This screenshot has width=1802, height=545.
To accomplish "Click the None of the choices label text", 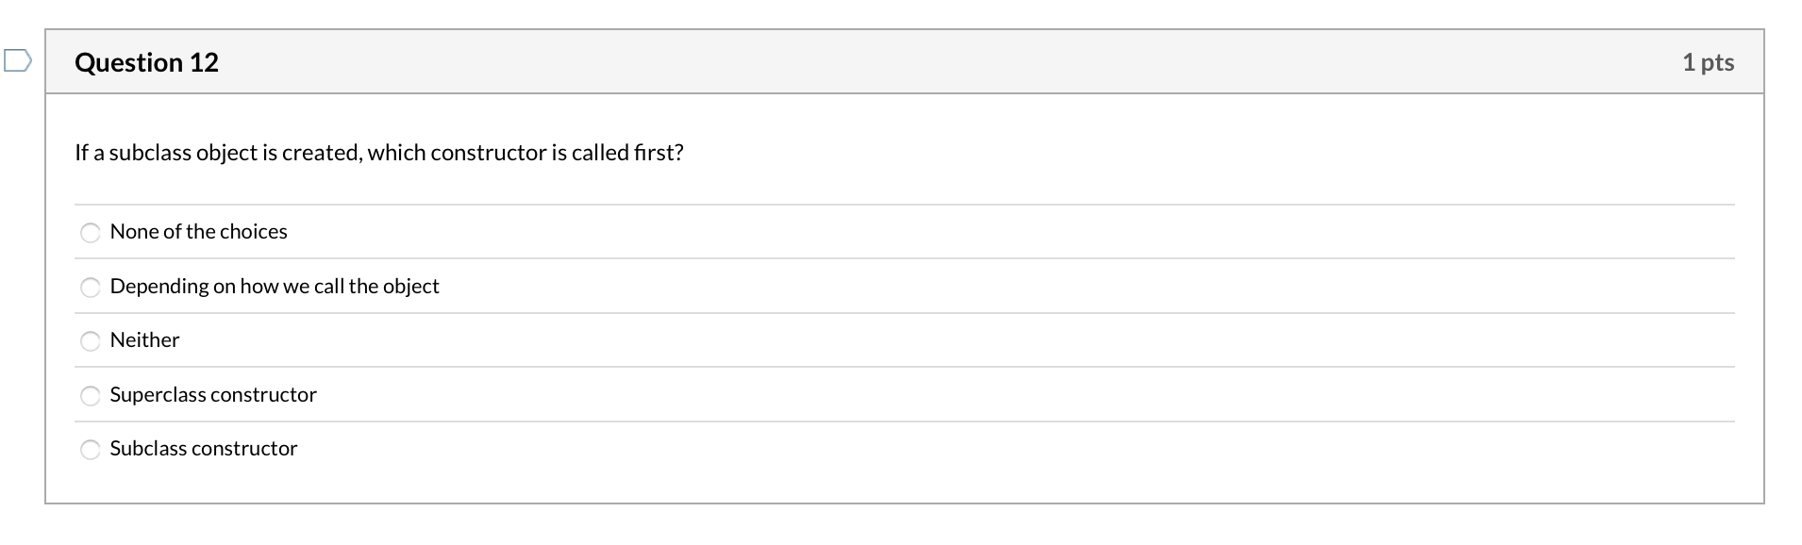I will point(198,231).
